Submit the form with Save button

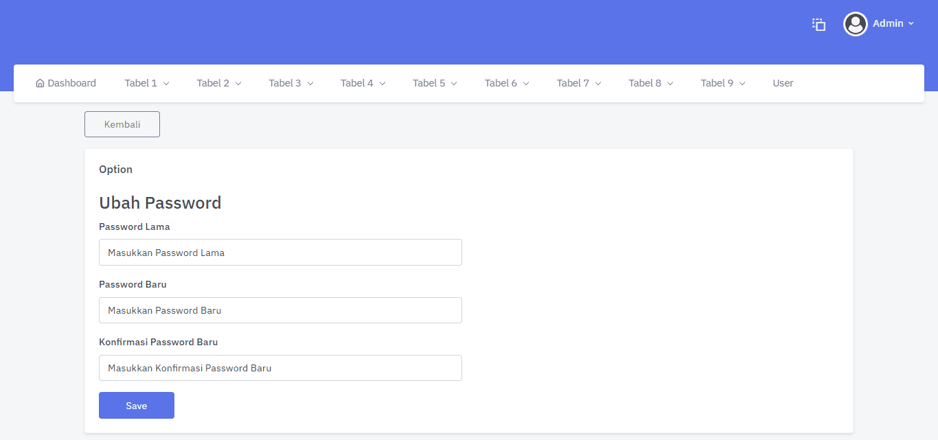(137, 405)
